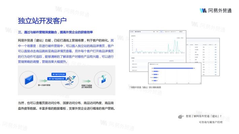Click the shopping bag icon in right circle
This screenshot has height=134, width=239.
pyautogui.click(x=103, y=80)
